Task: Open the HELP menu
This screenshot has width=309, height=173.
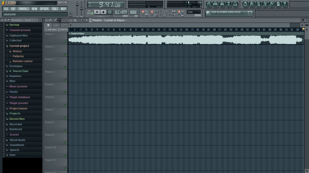Action: point(63,9)
